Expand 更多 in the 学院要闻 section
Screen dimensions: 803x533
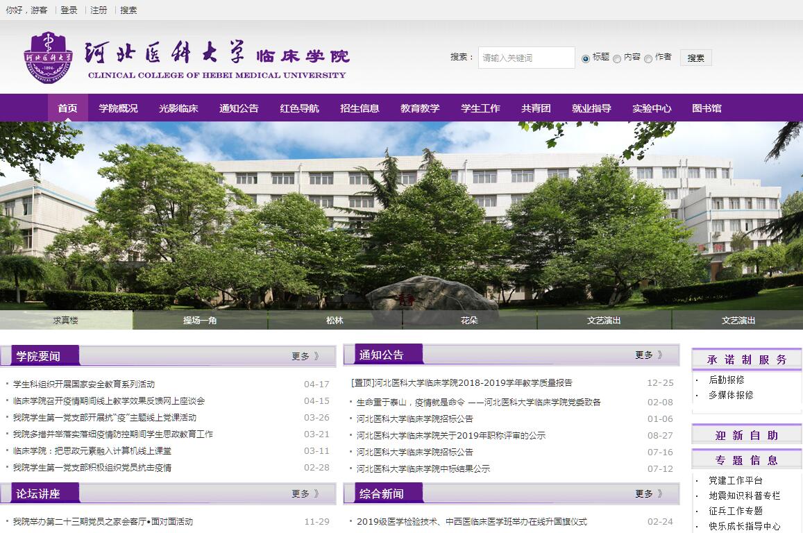coord(305,356)
